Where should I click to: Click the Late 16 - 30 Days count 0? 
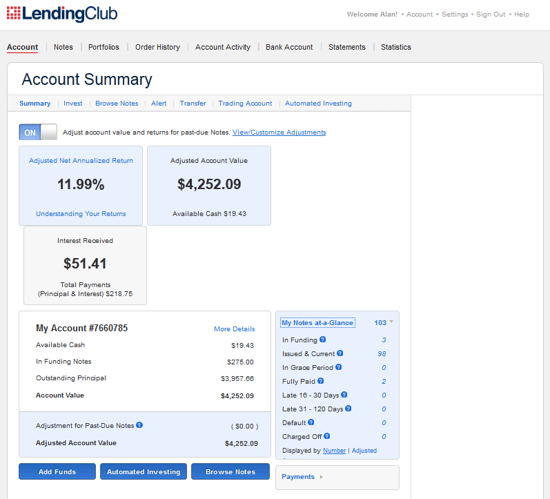pyautogui.click(x=384, y=395)
